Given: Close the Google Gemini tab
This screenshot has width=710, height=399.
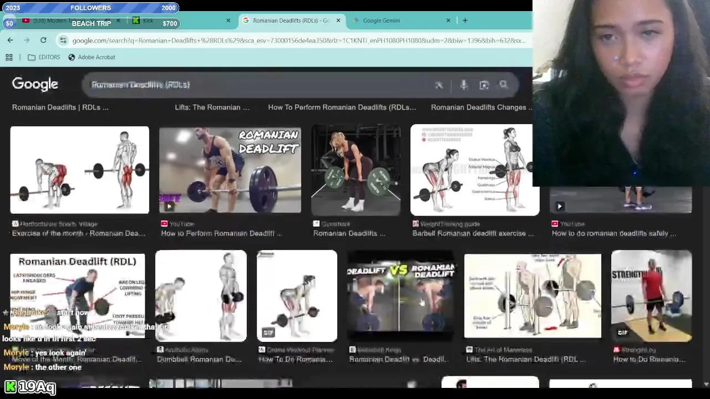Looking at the screenshot, I should (x=448, y=21).
